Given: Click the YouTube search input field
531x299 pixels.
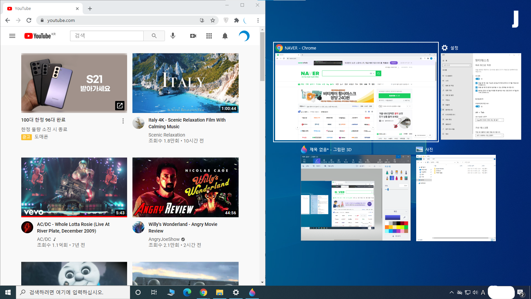Looking at the screenshot, I should 107,36.
